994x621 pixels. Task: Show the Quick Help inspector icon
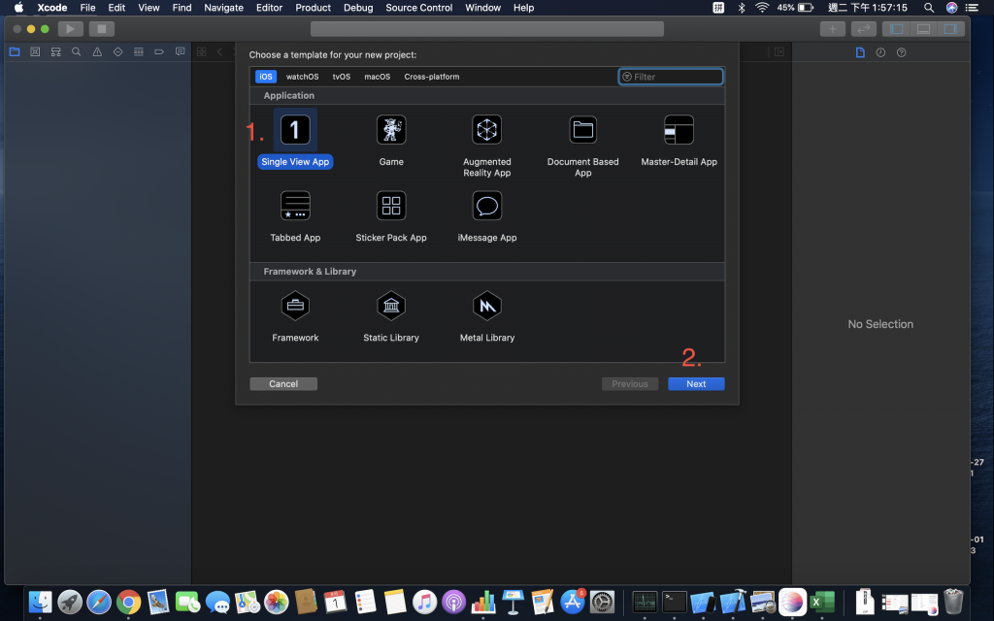[x=902, y=52]
